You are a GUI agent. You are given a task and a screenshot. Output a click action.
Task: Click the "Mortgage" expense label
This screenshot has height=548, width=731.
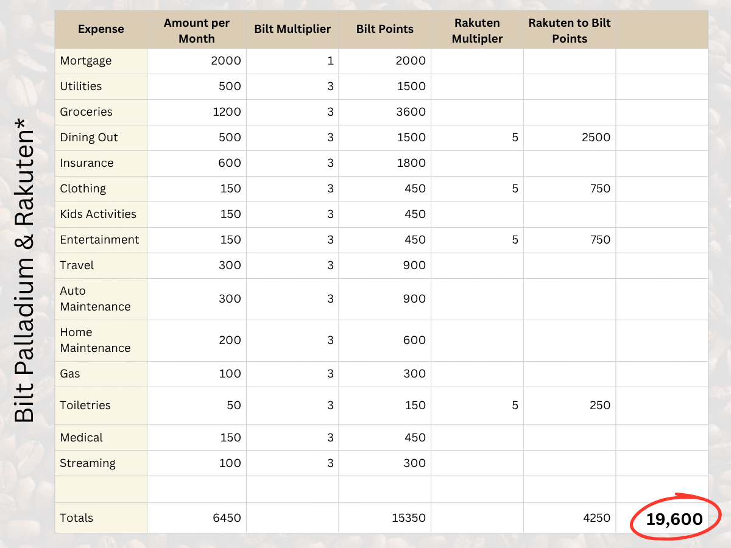[x=86, y=61]
